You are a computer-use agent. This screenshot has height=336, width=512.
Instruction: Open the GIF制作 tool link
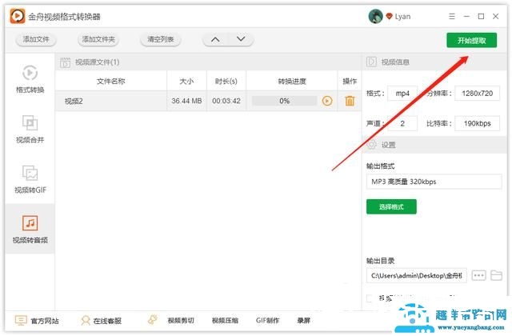click(267, 321)
